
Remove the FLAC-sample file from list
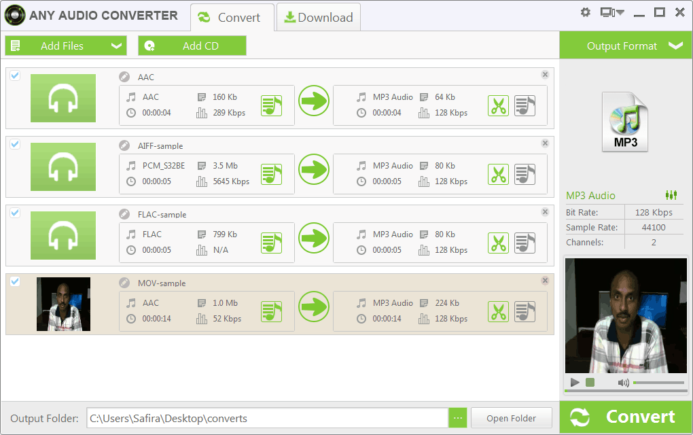[545, 212]
